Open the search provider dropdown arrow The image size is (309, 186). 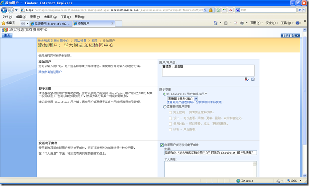click(304, 10)
